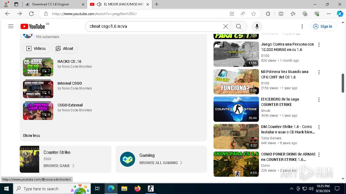Click the magnifier search button
Image resolution: width=346 pixels, height=194 pixels.
(x=238, y=26)
